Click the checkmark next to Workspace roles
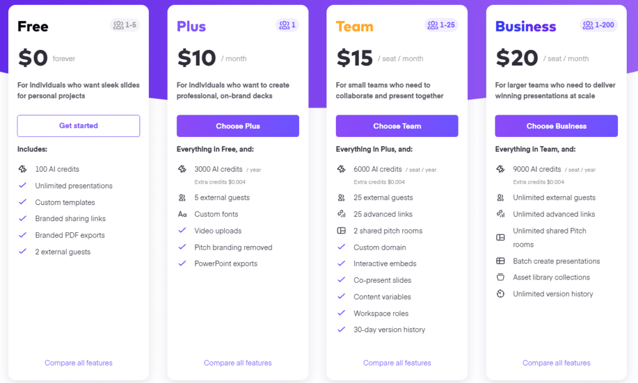The width and height of the screenshot is (638, 383). 342,313
